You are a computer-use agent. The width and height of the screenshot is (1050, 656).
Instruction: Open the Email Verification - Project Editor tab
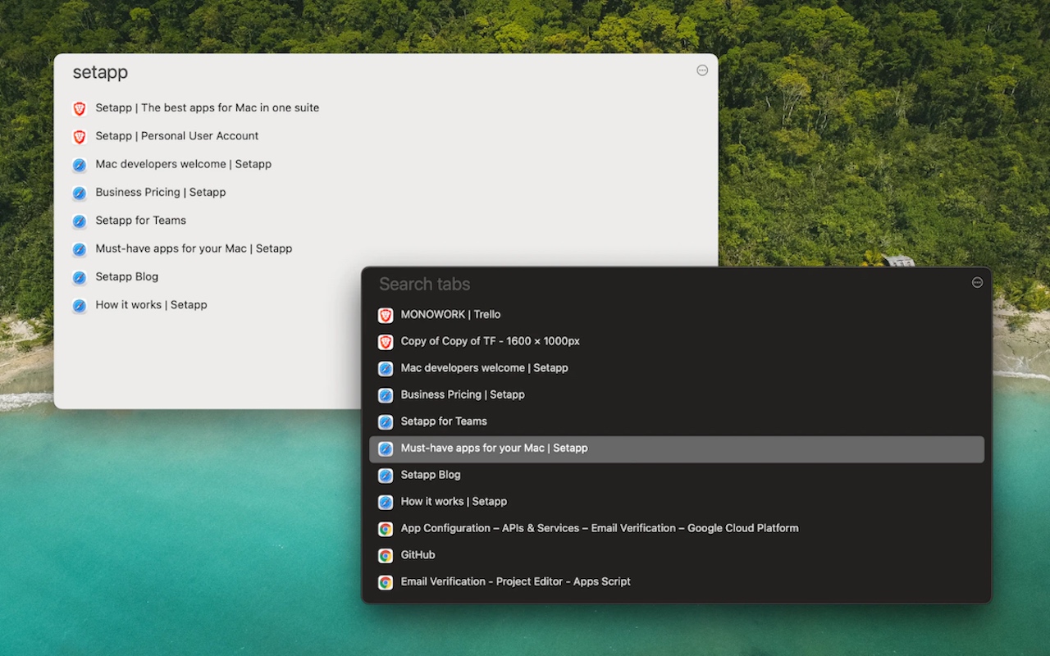click(x=515, y=581)
